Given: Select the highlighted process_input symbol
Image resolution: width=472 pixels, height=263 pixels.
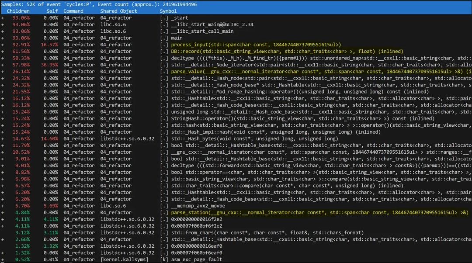Looking at the screenshot, I should [256, 45].
